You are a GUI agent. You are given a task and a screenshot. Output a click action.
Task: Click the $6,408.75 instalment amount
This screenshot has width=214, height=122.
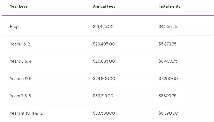point(168,61)
